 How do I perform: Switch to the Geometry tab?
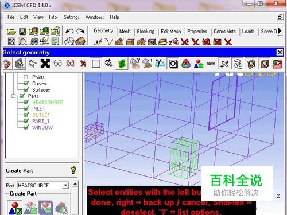(x=103, y=30)
